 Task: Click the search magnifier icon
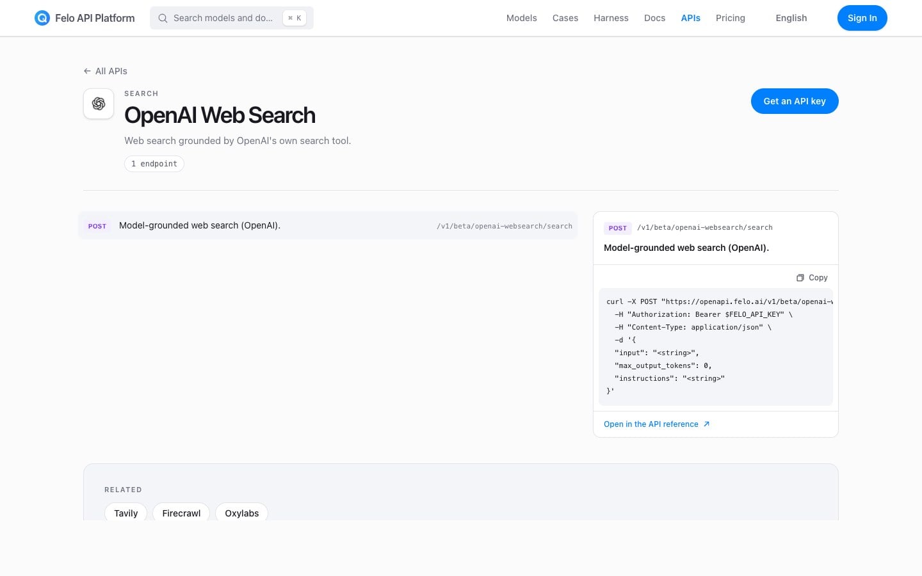coord(163,18)
